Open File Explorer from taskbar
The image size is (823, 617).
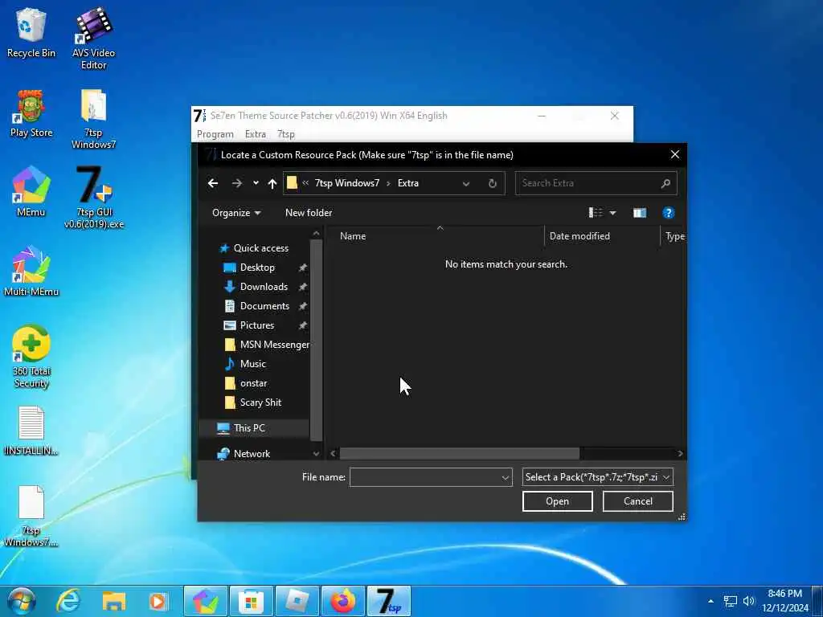[x=113, y=601]
